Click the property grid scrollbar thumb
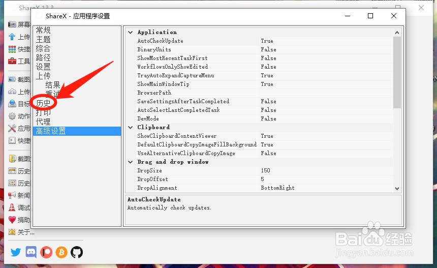This screenshot has height=268, width=437. click(x=397, y=73)
